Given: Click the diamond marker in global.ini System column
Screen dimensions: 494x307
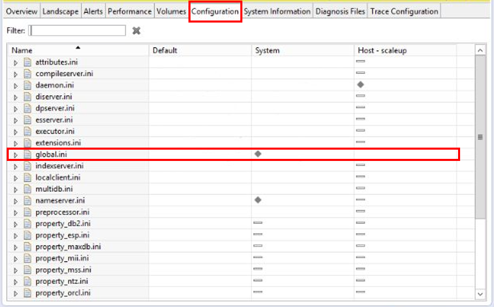Looking at the screenshot, I should [x=258, y=154].
